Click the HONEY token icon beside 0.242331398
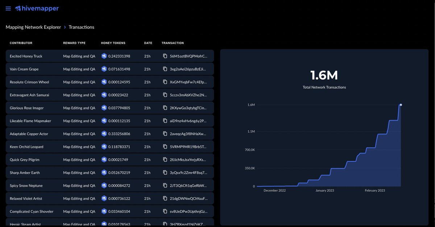Image resolution: width=435 pixels, height=227 pixels. point(103,56)
